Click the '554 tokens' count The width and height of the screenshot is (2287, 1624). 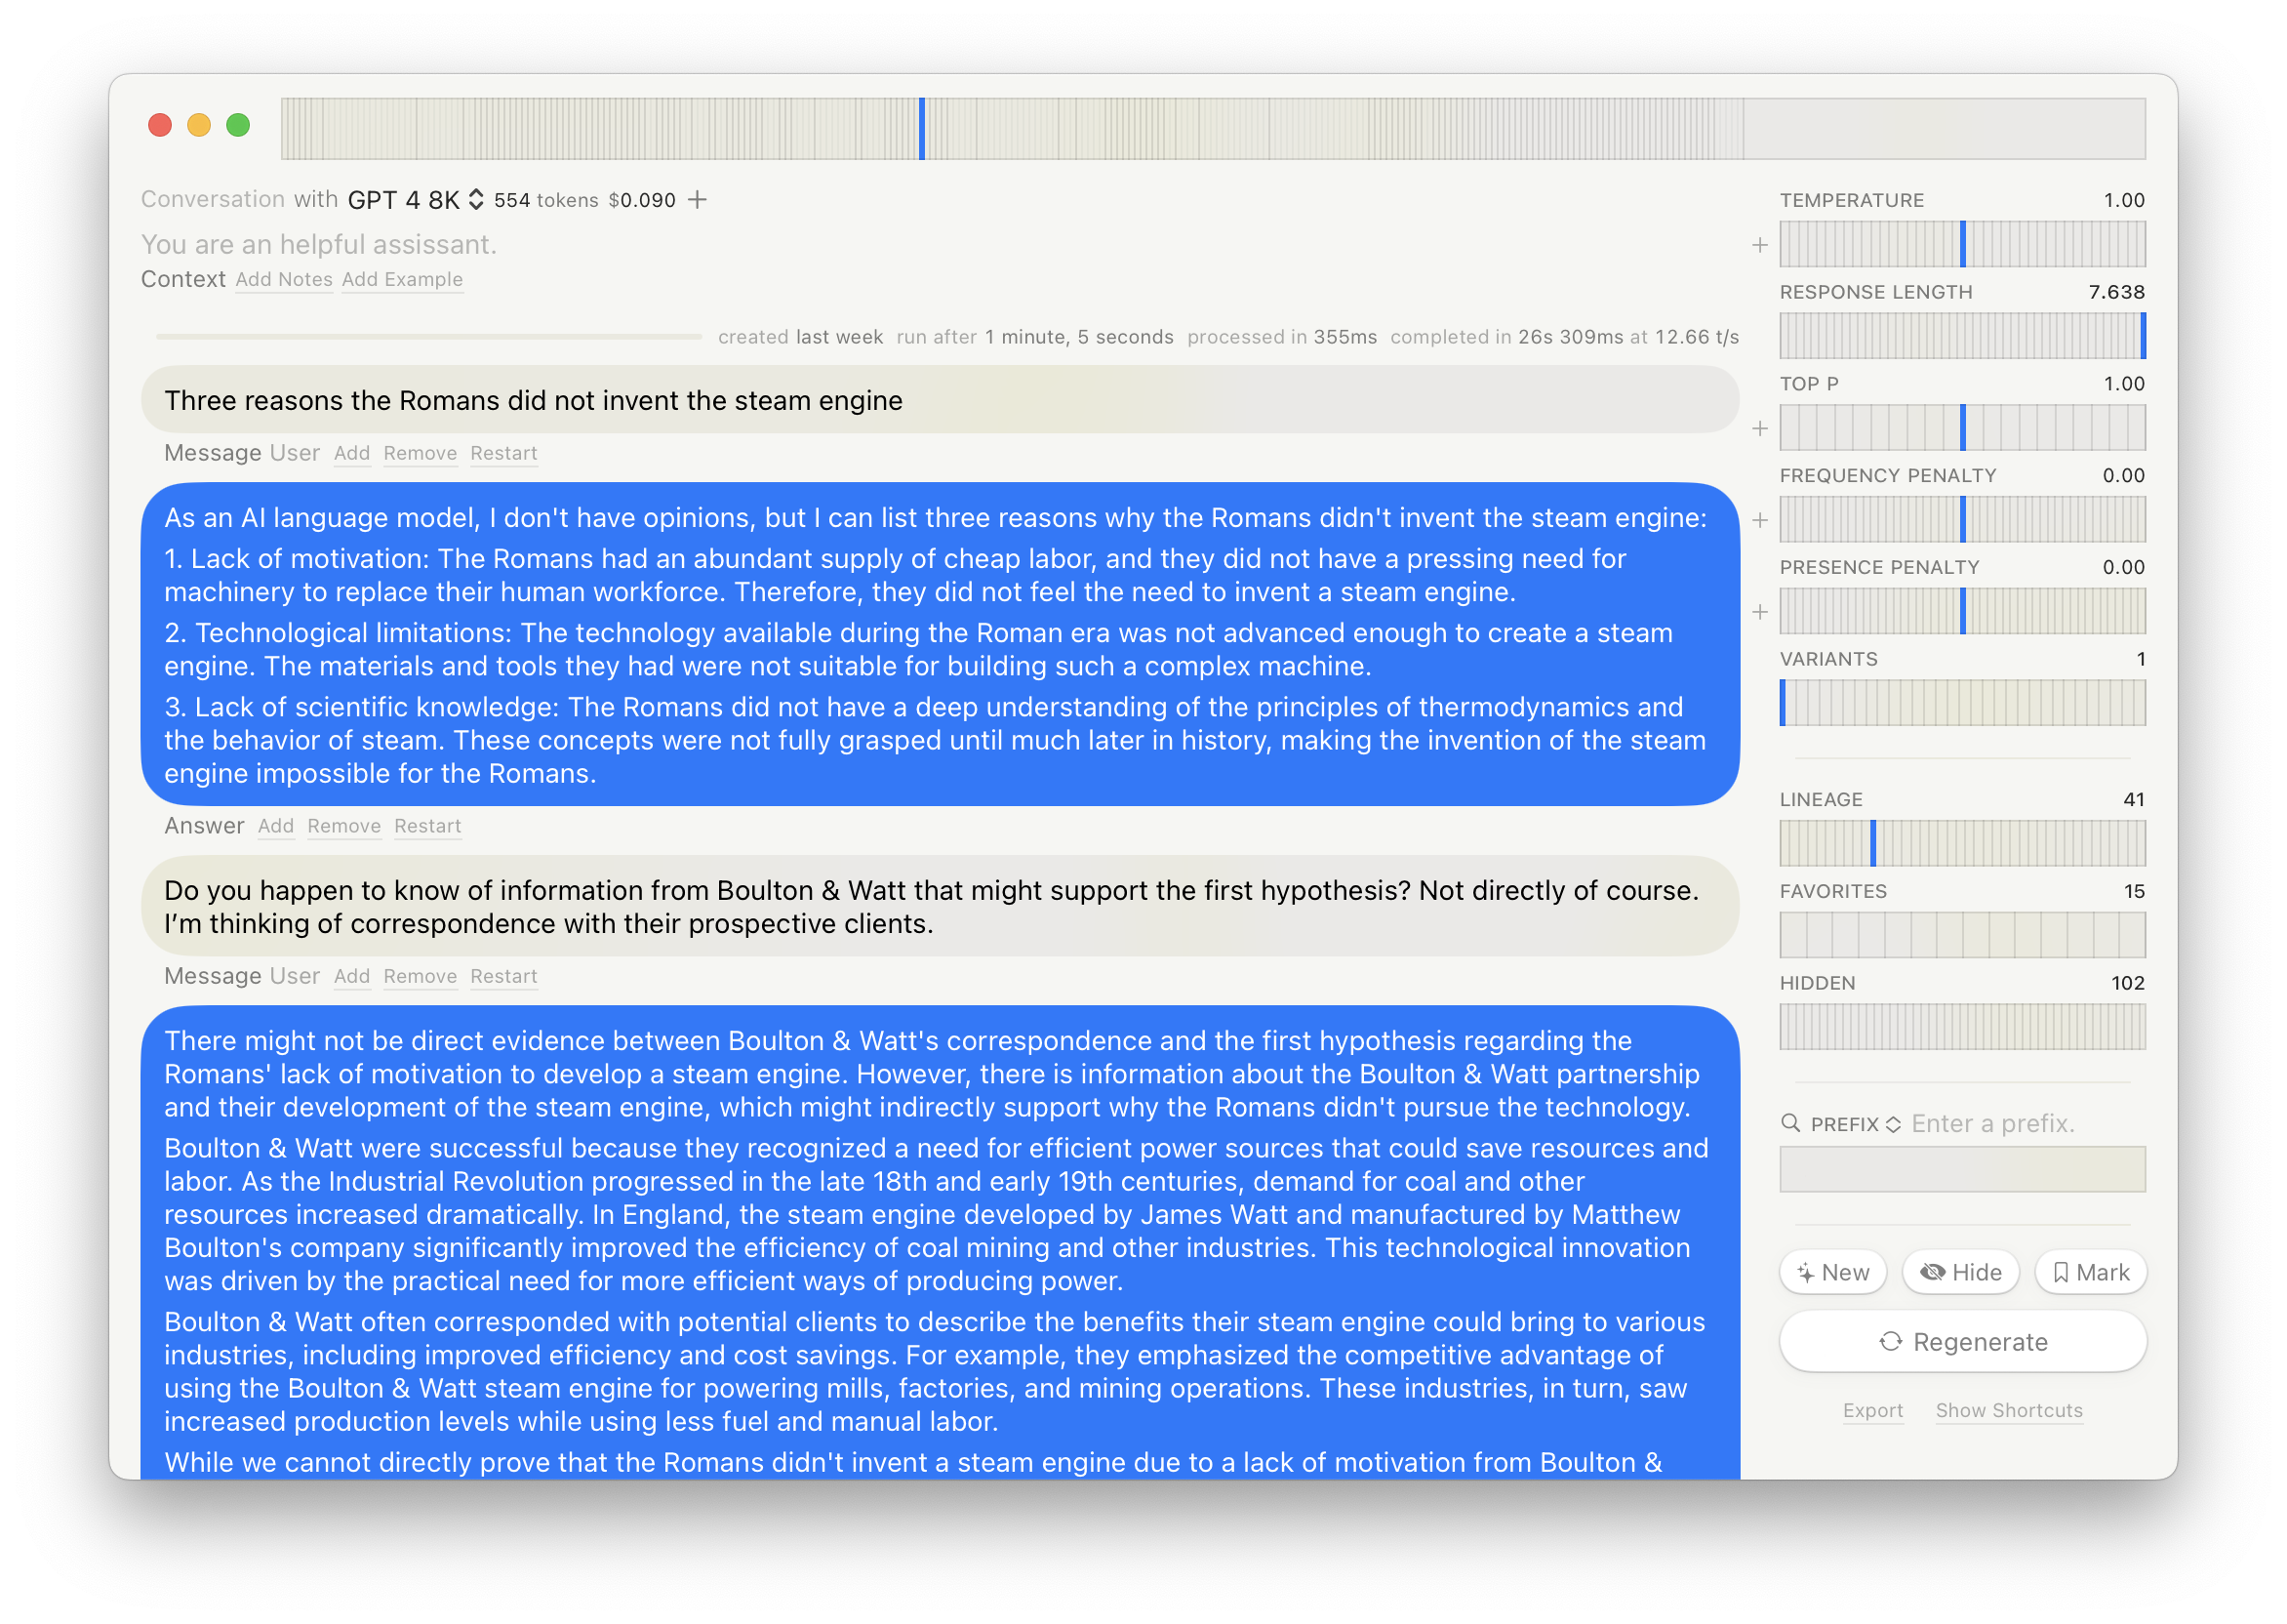[x=545, y=200]
